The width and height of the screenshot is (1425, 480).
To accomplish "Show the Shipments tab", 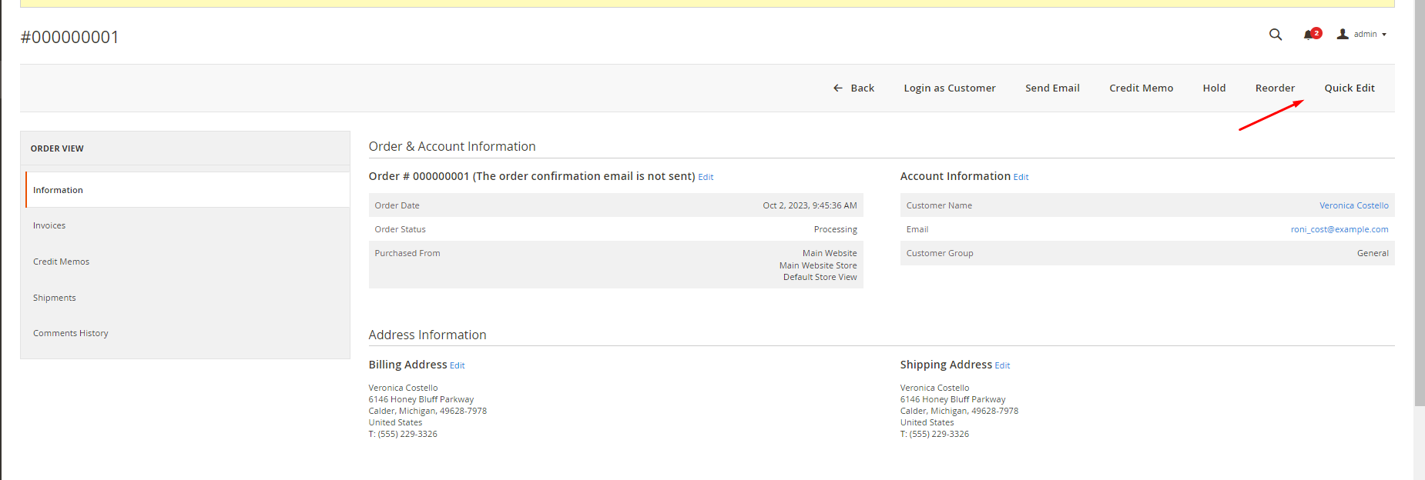I will pos(54,298).
